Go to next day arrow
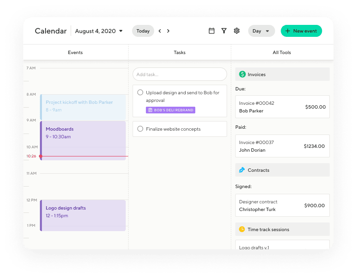Image resolution: width=357 pixels, height=278 pixels. tap(168, 31)
